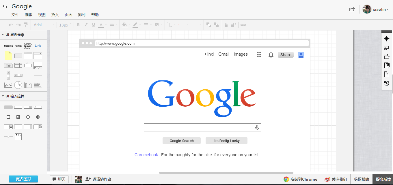Send selection to back with the layer icon
The height and width of the screenshot is (185, 393).
point(216,25)
